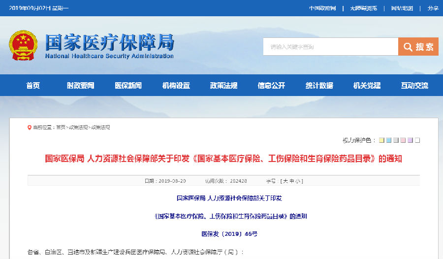The image size is (443, 259).
Task: Click the blue centered line 国家医保局 人力资源社会保障部关于印发
Action: [x=229, y=198]
